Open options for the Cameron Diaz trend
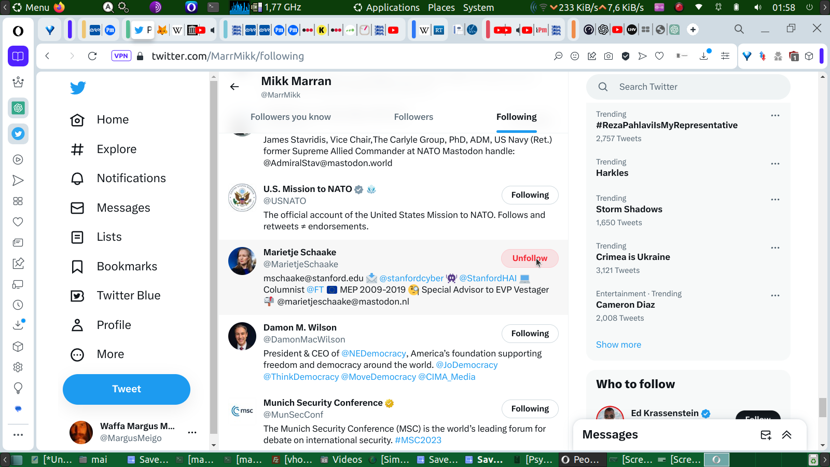Screen dimensions: 830x467 775,295
